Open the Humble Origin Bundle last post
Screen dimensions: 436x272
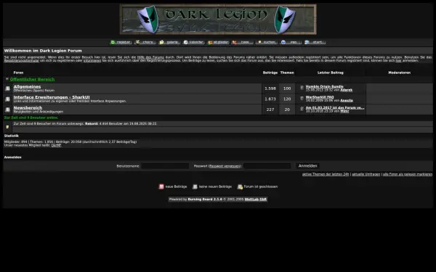[325, 86]
